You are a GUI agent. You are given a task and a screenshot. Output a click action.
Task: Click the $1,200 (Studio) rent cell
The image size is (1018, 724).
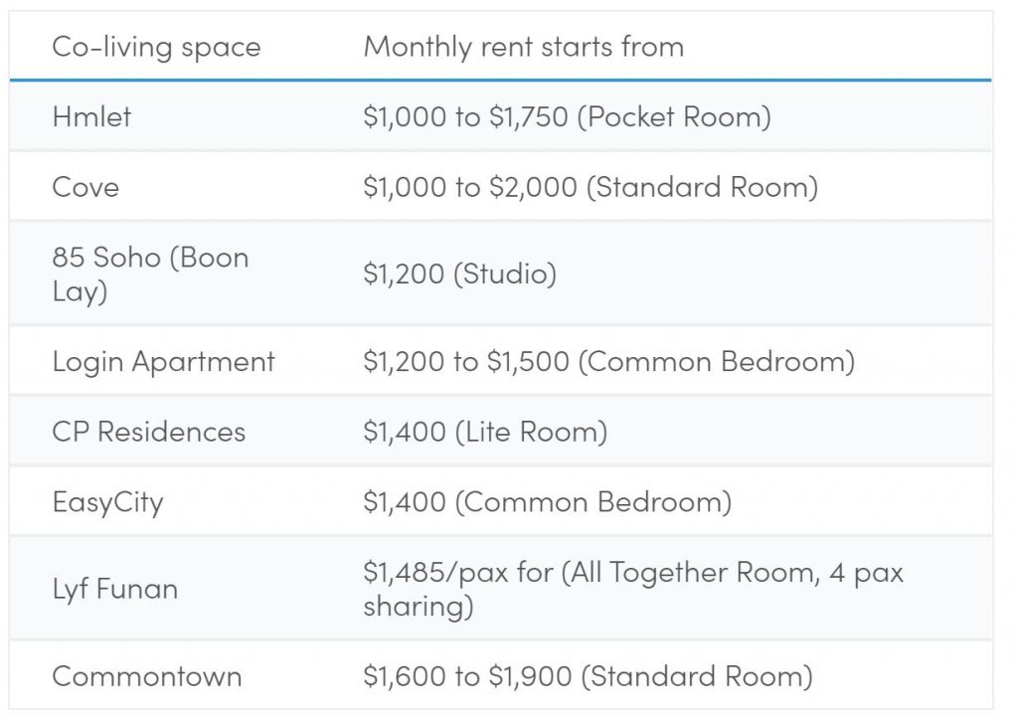pos(459,274)
